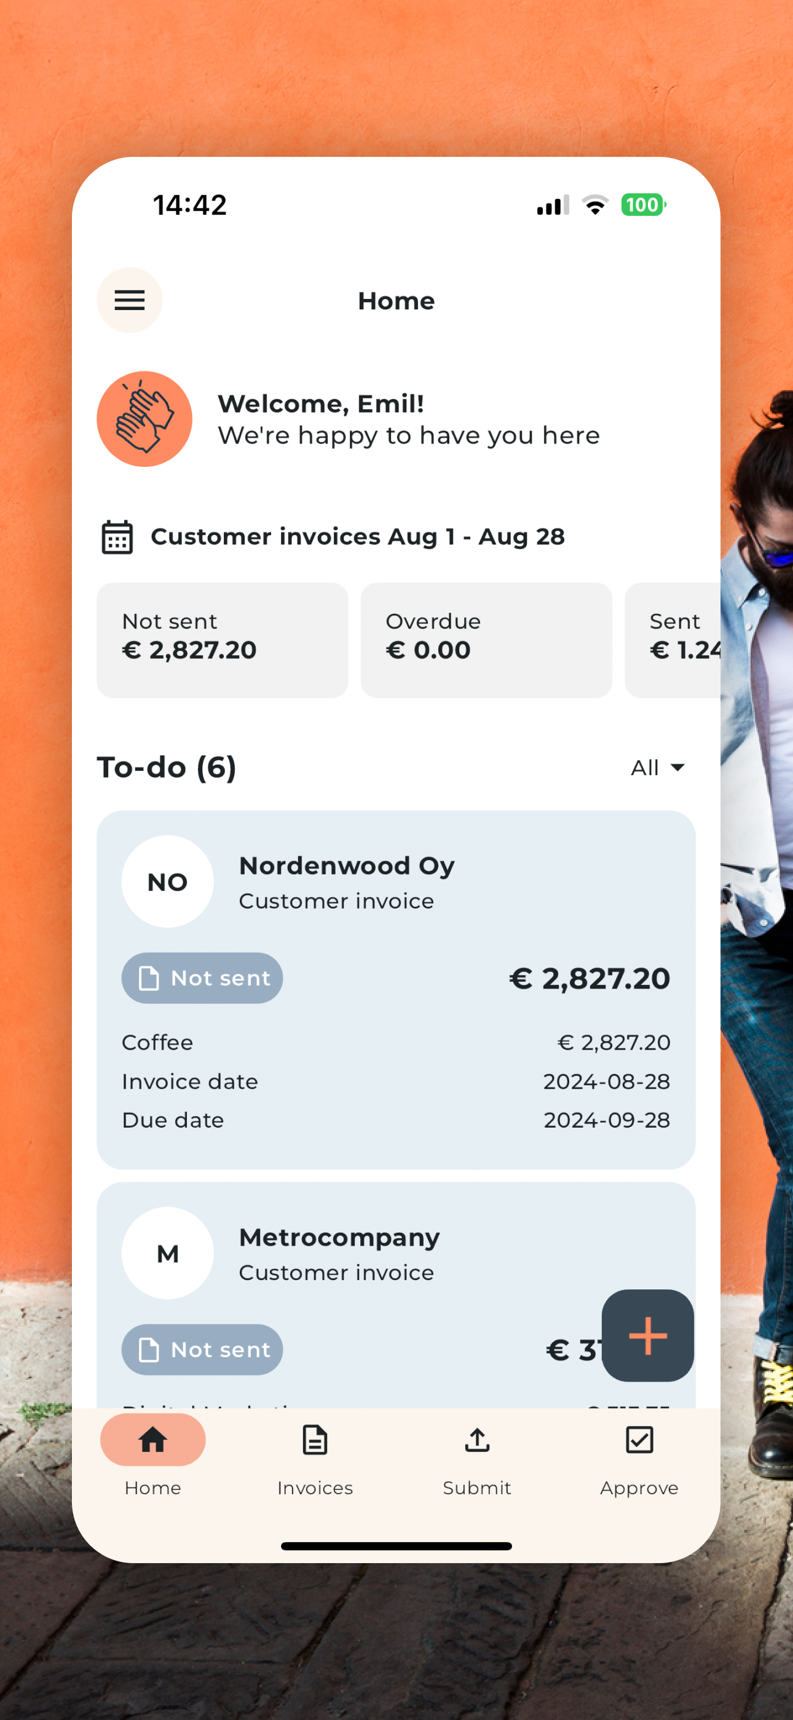The image size is (793, 1720).
Task: Switch to the Invoices tab label
Action: [x=314, y=1487]
